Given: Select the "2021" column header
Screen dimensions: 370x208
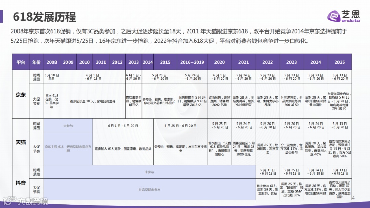Looking at the screenshot, I should (244, 62).
